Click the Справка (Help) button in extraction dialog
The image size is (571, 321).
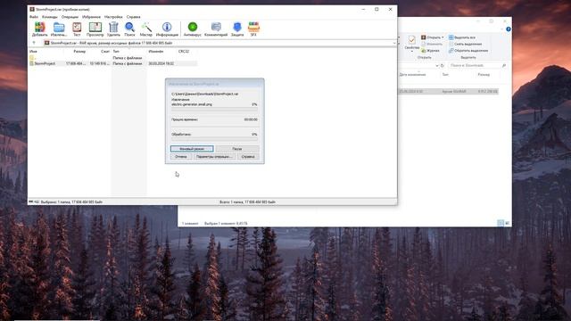[248, 157]
